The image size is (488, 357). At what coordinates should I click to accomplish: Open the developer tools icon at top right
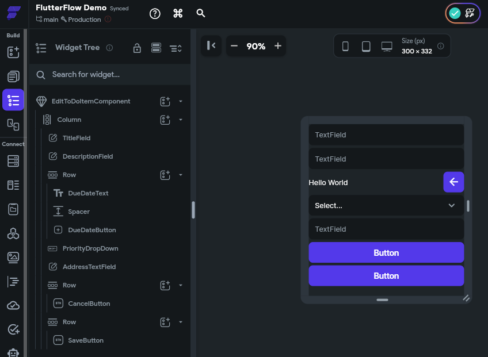470,13
